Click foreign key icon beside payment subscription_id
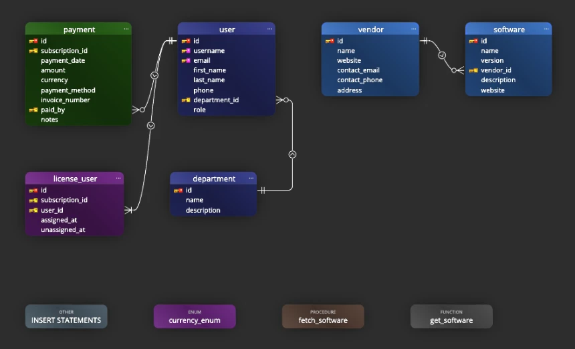Screen dimensions: 575x349 (33, 51)
